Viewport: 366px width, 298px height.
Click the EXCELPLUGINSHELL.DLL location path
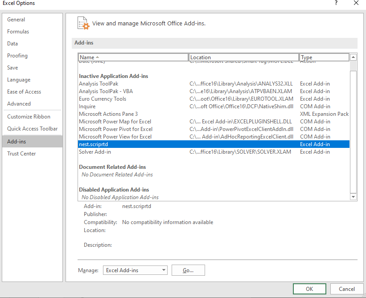(241, 122)
